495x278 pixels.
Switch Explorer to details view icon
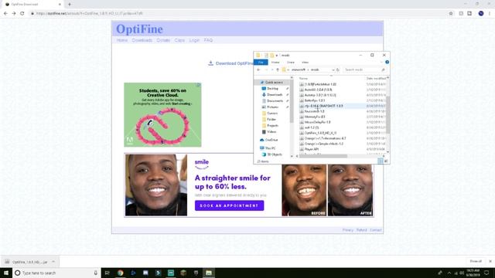click(381, 161)
